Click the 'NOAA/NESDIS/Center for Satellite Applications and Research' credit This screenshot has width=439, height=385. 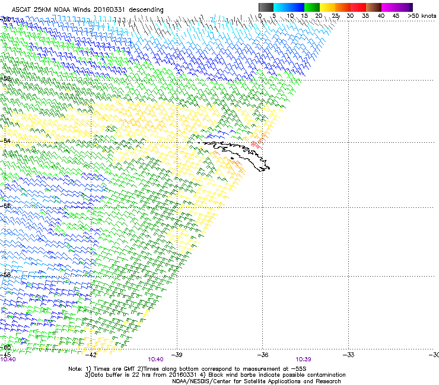pos(256,381)
